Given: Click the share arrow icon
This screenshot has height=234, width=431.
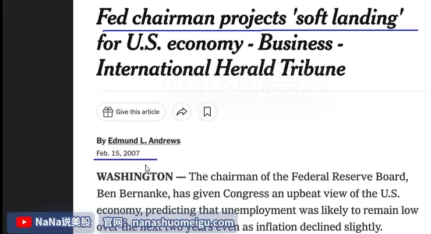Looking at the screenshot, I should point(182,112).
